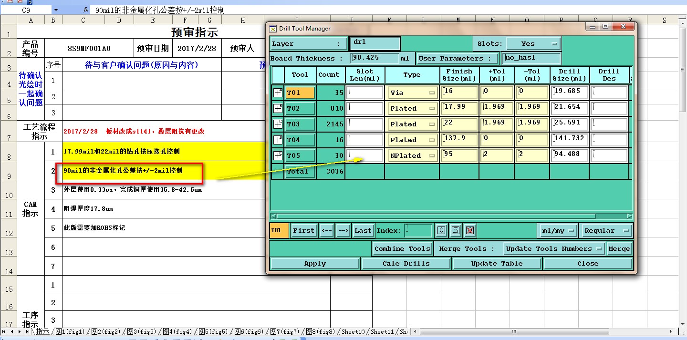Click cell 17.99mil和22mil的钻孔按压接孔控制
Screen dimensions: 687x340
click(164, 151)
